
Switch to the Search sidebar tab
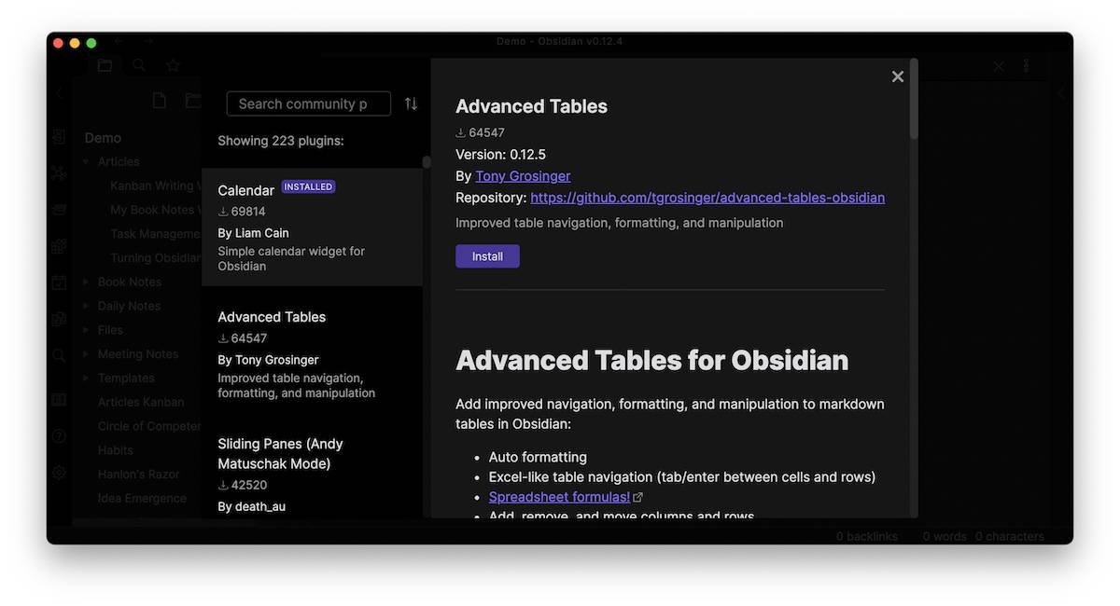coord(138,65)
